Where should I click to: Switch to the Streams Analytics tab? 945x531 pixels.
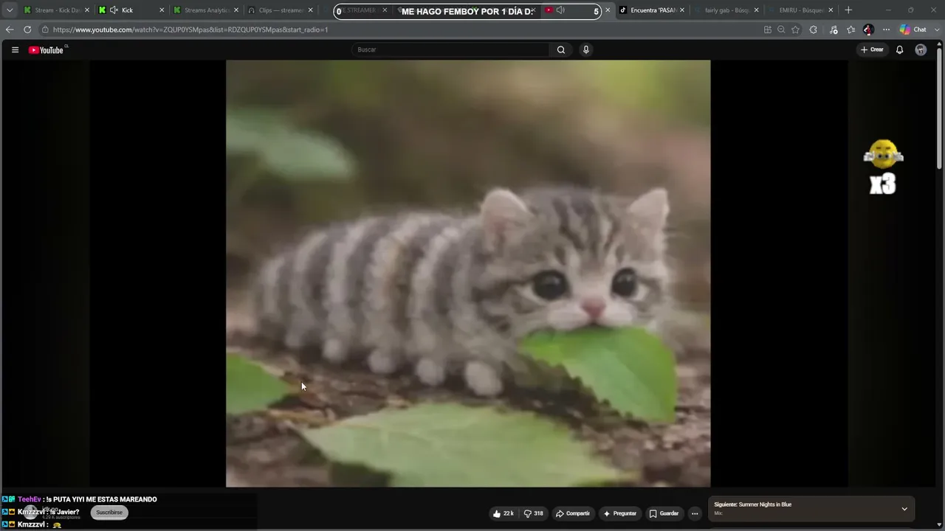coord(207,10)
